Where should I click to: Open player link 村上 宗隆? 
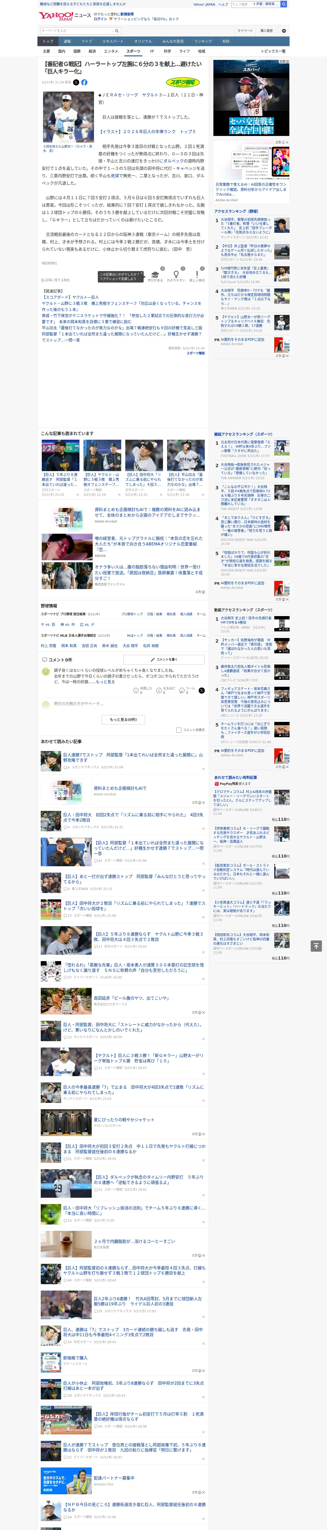tap(48, 646)
